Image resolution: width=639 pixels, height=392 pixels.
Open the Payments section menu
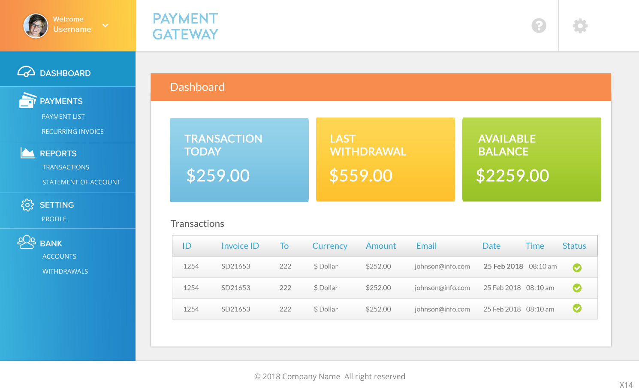[61, 101]
